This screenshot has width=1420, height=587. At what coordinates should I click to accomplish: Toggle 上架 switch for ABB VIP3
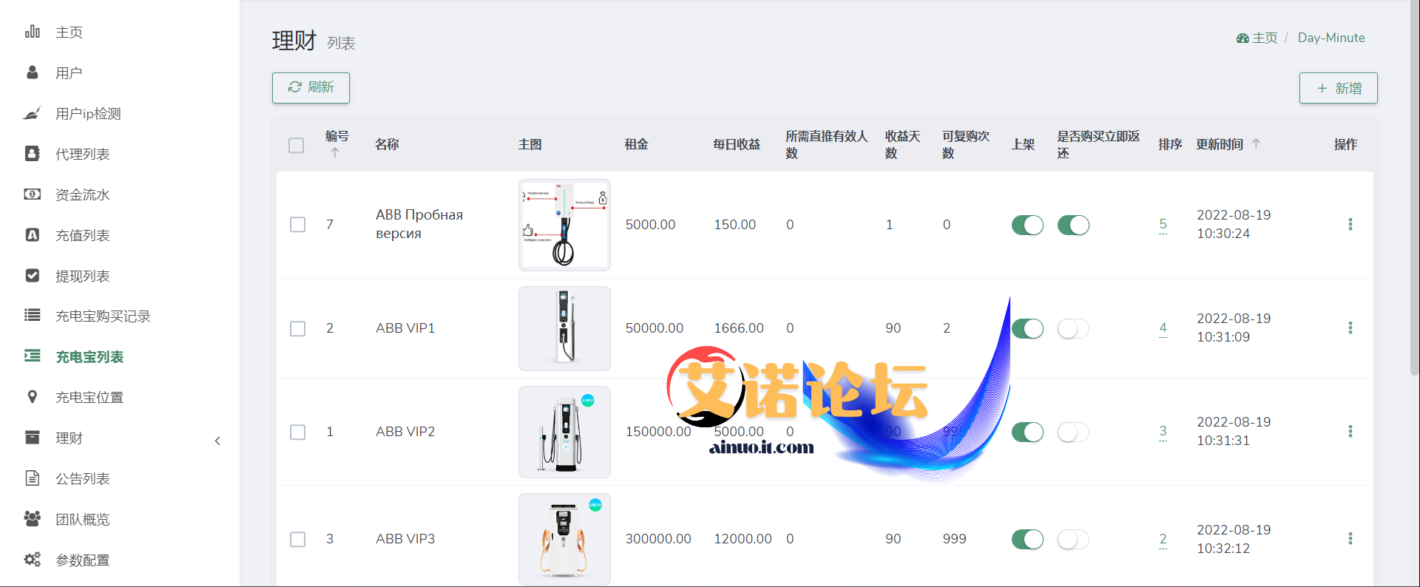[1027, 539]
